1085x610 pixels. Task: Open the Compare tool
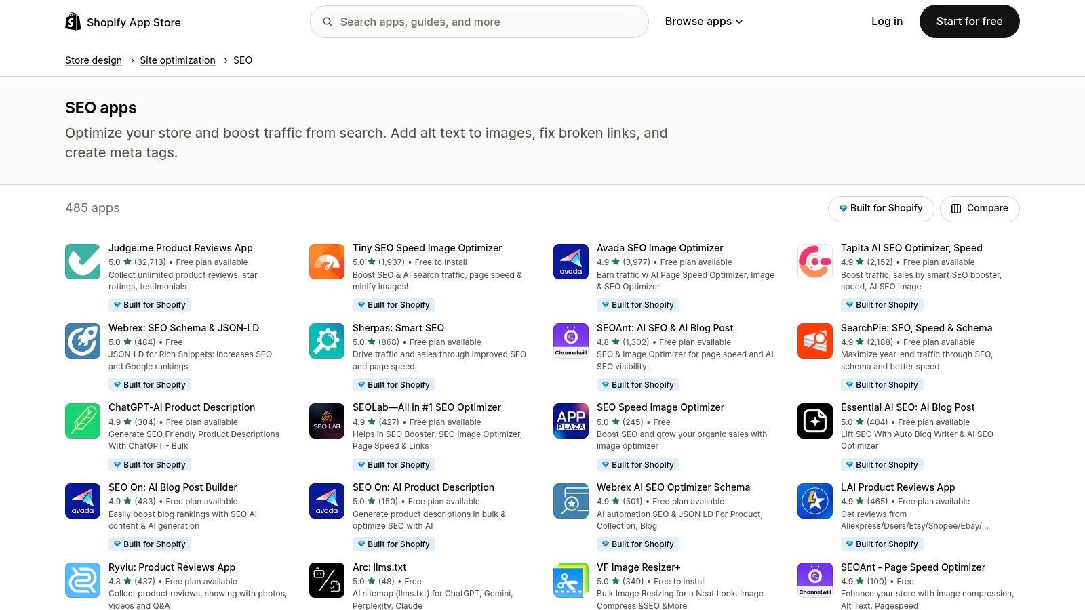coord(979,208)
